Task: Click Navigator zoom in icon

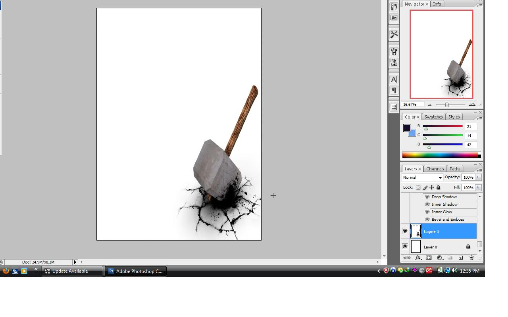Action: 472,105
